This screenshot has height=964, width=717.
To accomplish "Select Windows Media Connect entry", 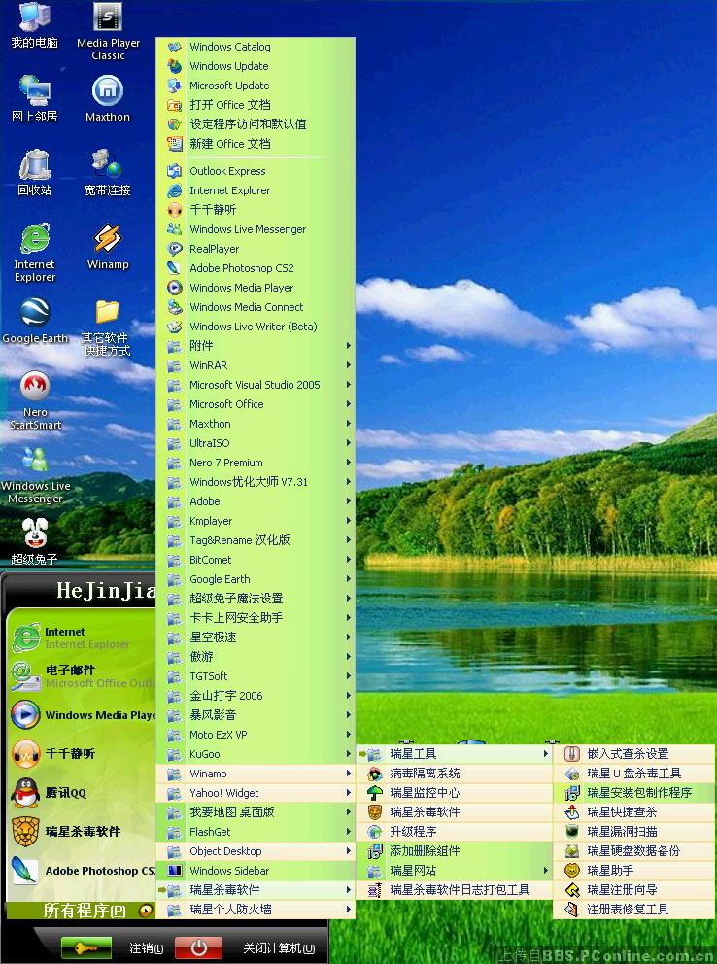I will [x=256, y=307].
